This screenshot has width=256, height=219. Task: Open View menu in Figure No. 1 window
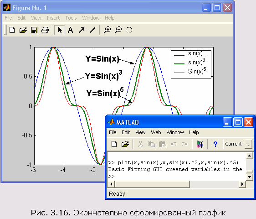point(36,18)
